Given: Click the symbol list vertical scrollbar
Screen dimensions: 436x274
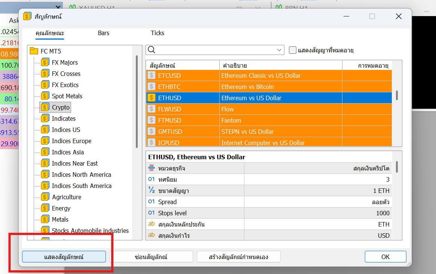Looking at the screenshot, I should (x=397, y=95).
